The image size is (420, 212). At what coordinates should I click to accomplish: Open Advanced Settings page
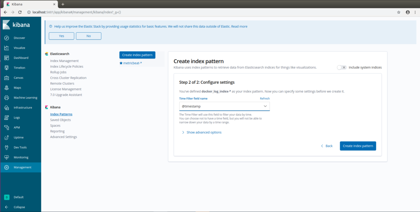(x=64, y=137)
